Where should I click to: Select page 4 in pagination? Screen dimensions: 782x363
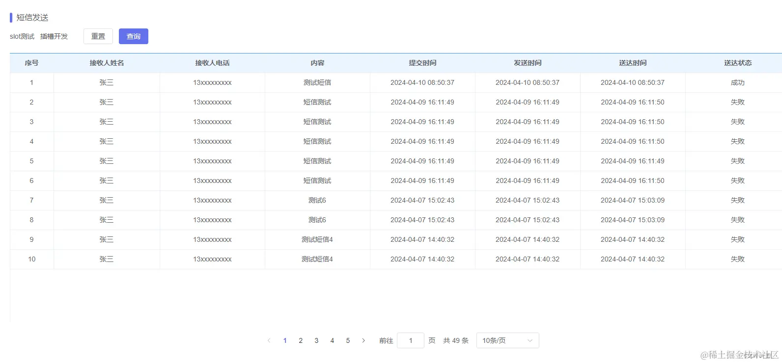tap(332, 340)
